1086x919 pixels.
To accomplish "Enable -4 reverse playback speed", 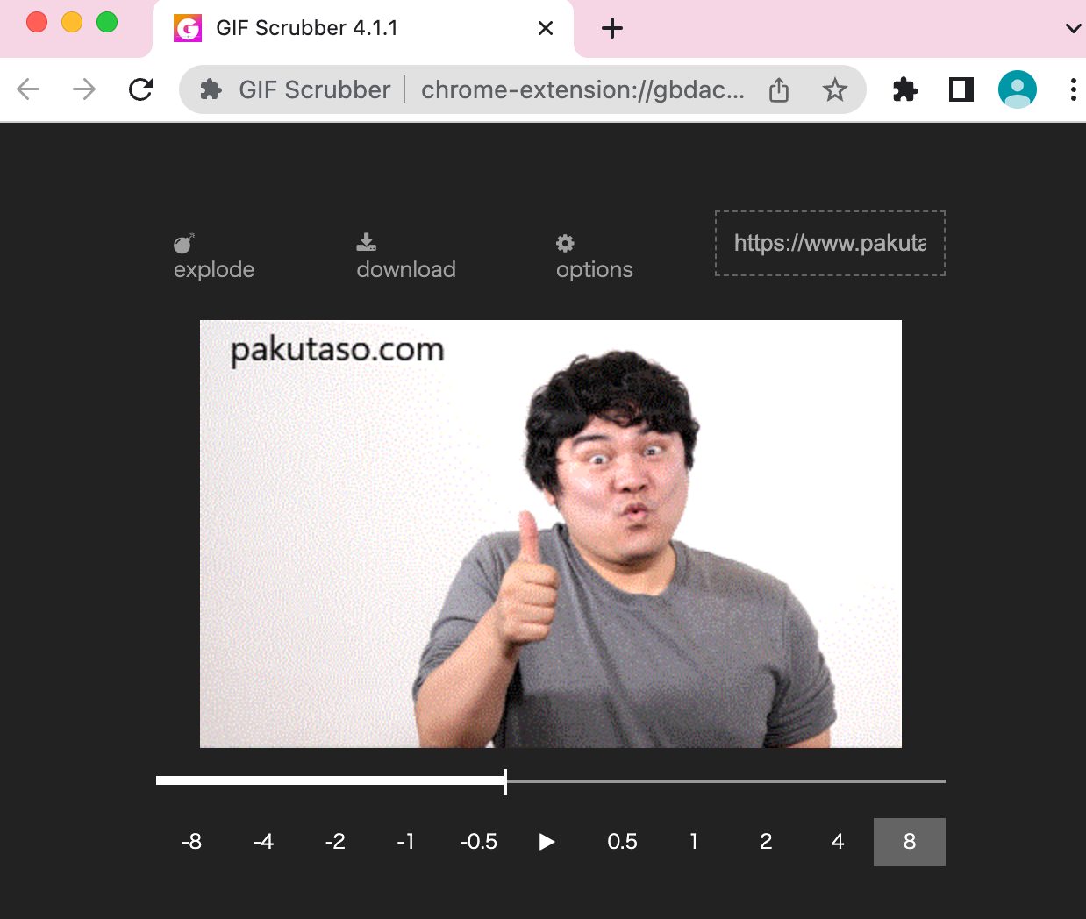I will coord(264,842).
